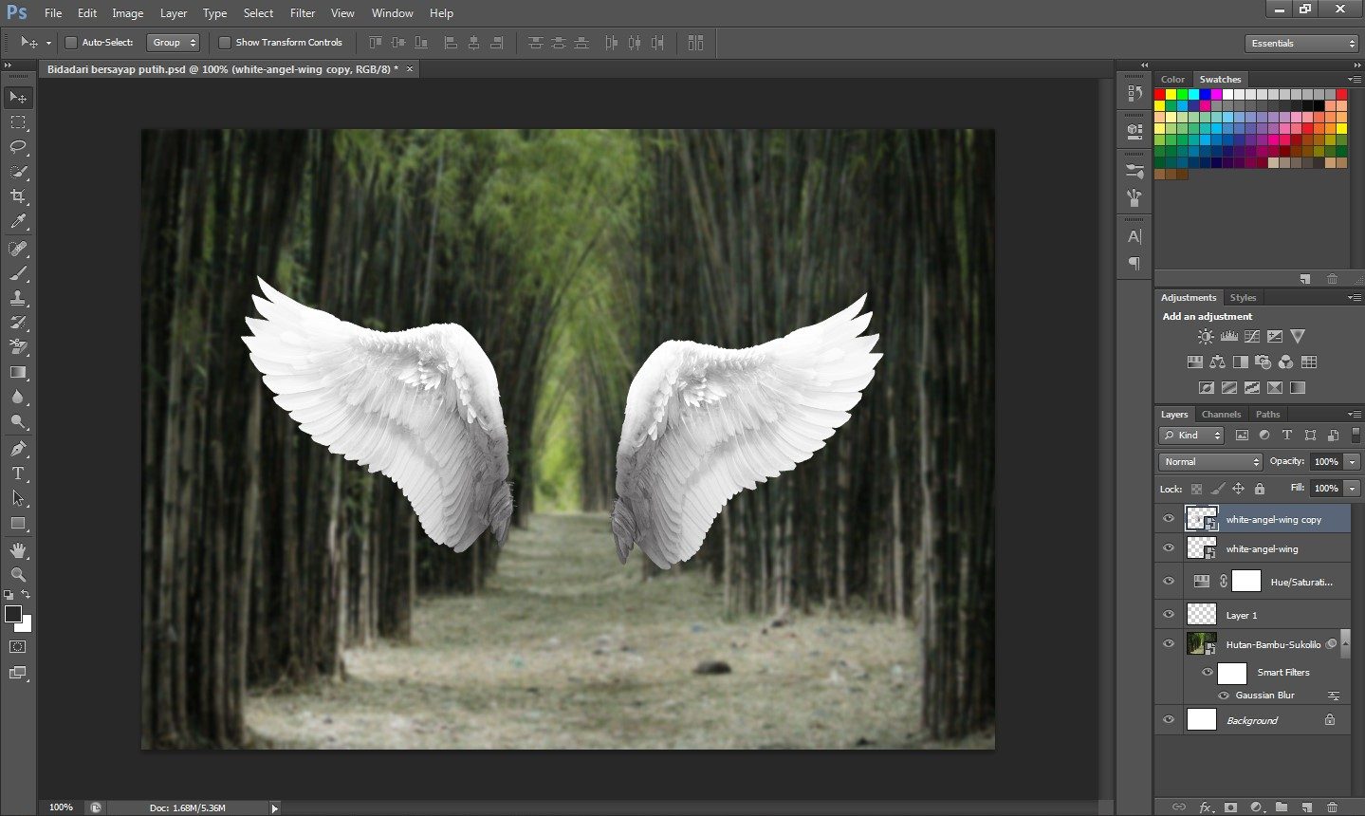
Task: Select the Crop tool
Action: pos(18,196)
